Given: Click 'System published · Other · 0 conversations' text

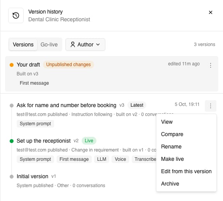Looking at the screenshot, I should (61, 186).
